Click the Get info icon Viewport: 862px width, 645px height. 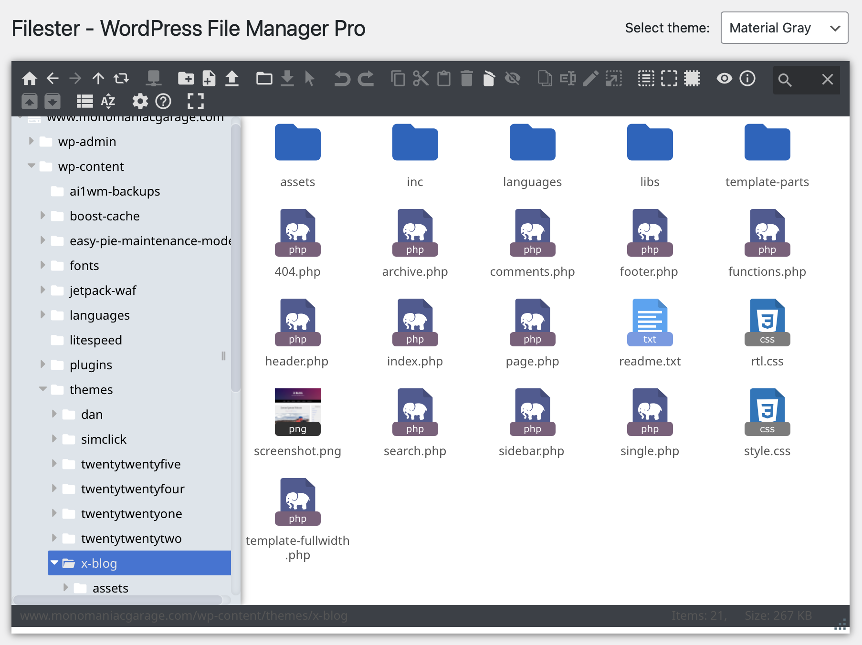(x=747, y=78)
